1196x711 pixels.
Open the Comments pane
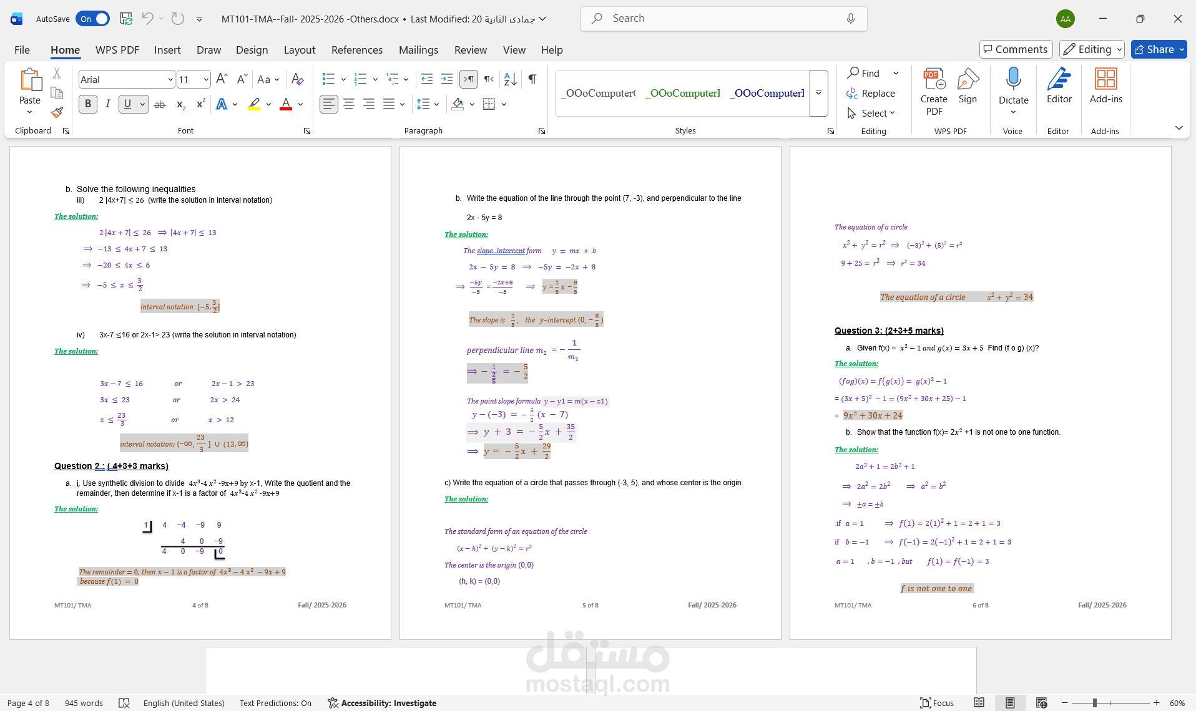(1016, 49)
